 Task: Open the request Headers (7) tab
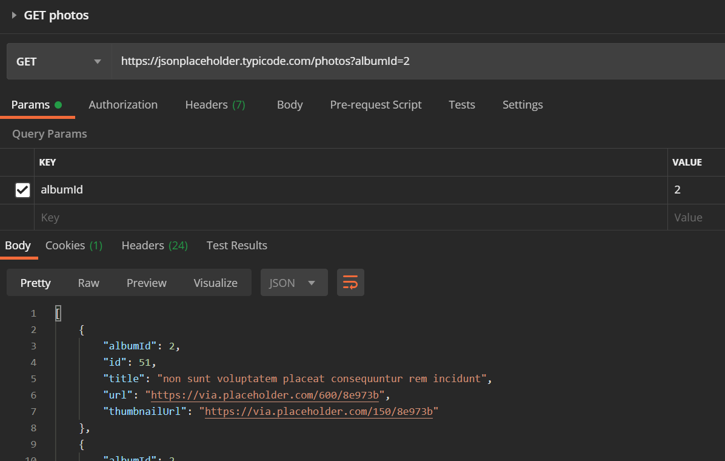coord(215,105)
